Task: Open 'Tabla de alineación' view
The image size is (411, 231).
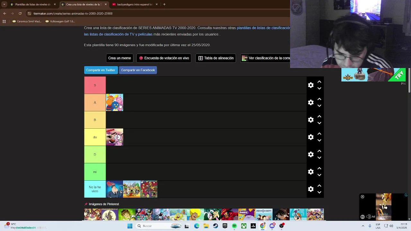Action: tap(216, 58)
